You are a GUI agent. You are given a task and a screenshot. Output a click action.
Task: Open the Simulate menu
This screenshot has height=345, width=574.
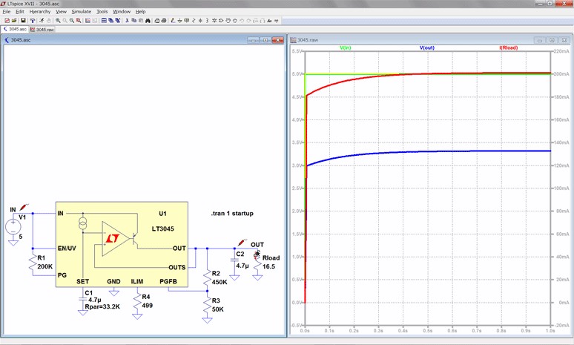81,12
